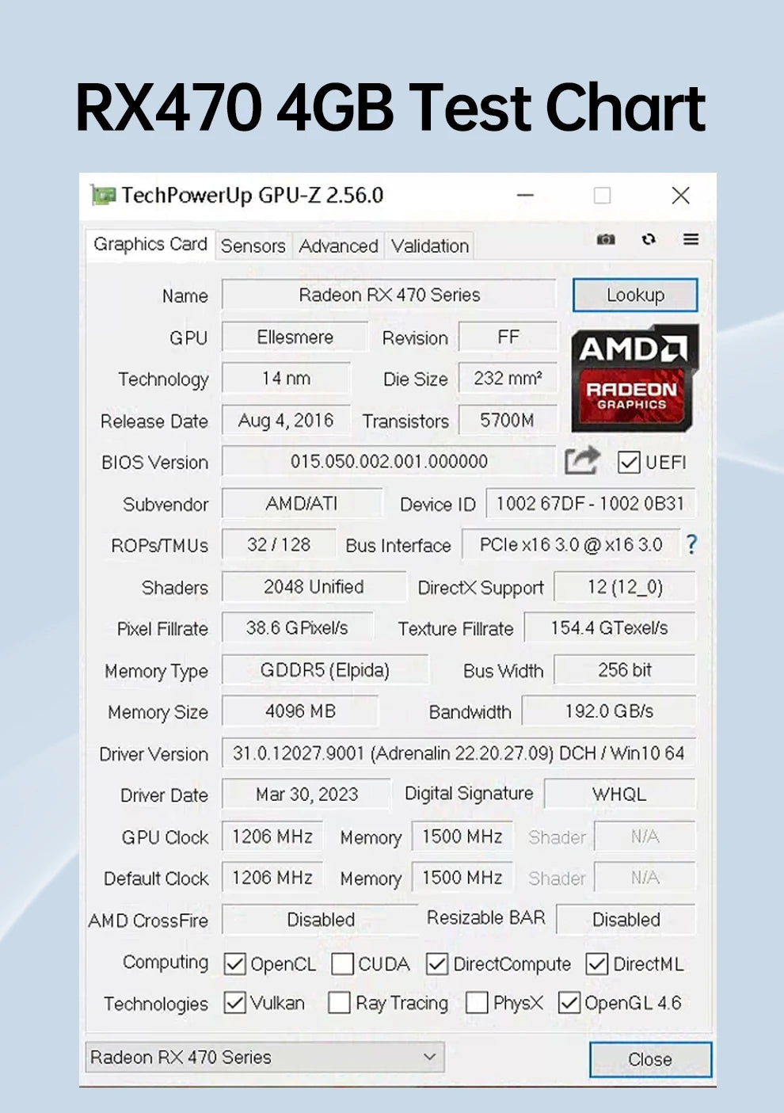Open the Radeon RX 470 Series GPU dropdown

pyautogui.click(x=265, y=1058)
